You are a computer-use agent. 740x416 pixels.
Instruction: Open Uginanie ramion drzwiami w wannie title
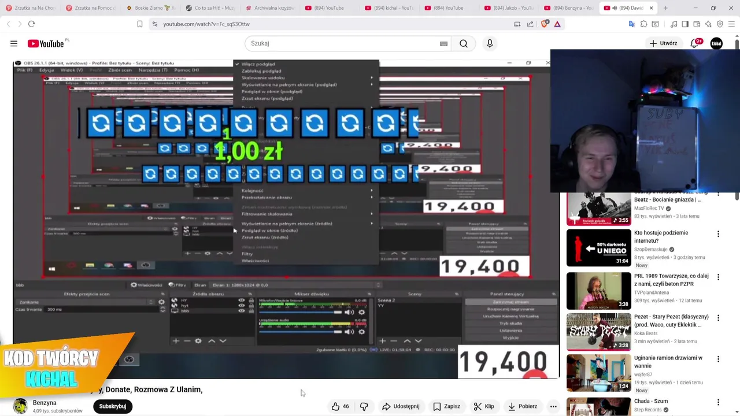[668, 362]
